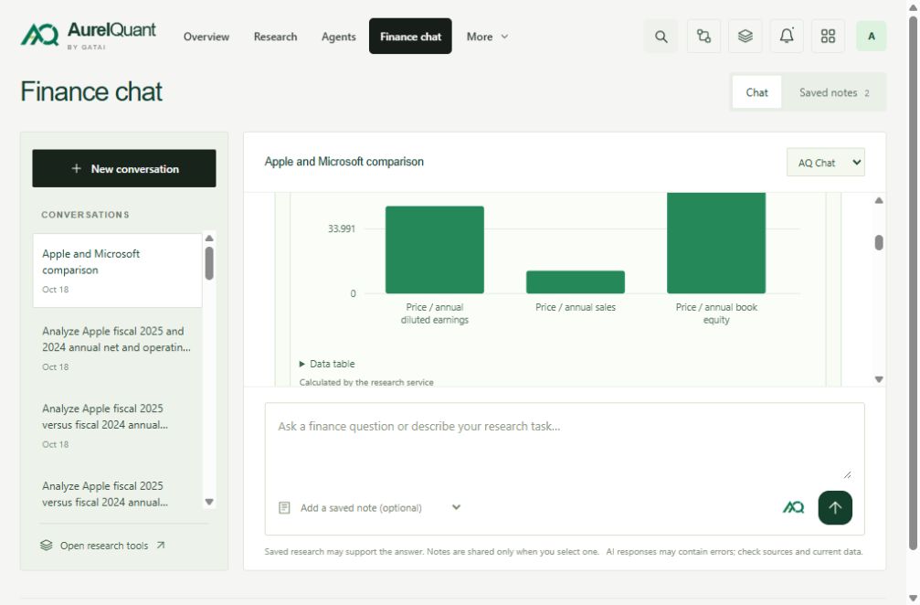Image resolution: width=920 pixels, height=605 pixels.
Task: Click the chat panel scroll down arrow
Action: 879,379
